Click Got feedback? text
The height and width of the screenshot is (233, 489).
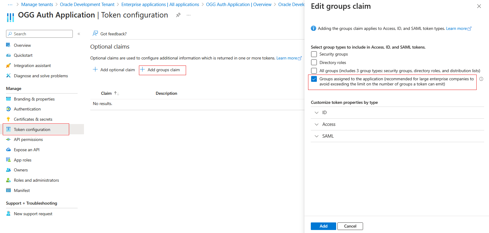coord(114,34)
